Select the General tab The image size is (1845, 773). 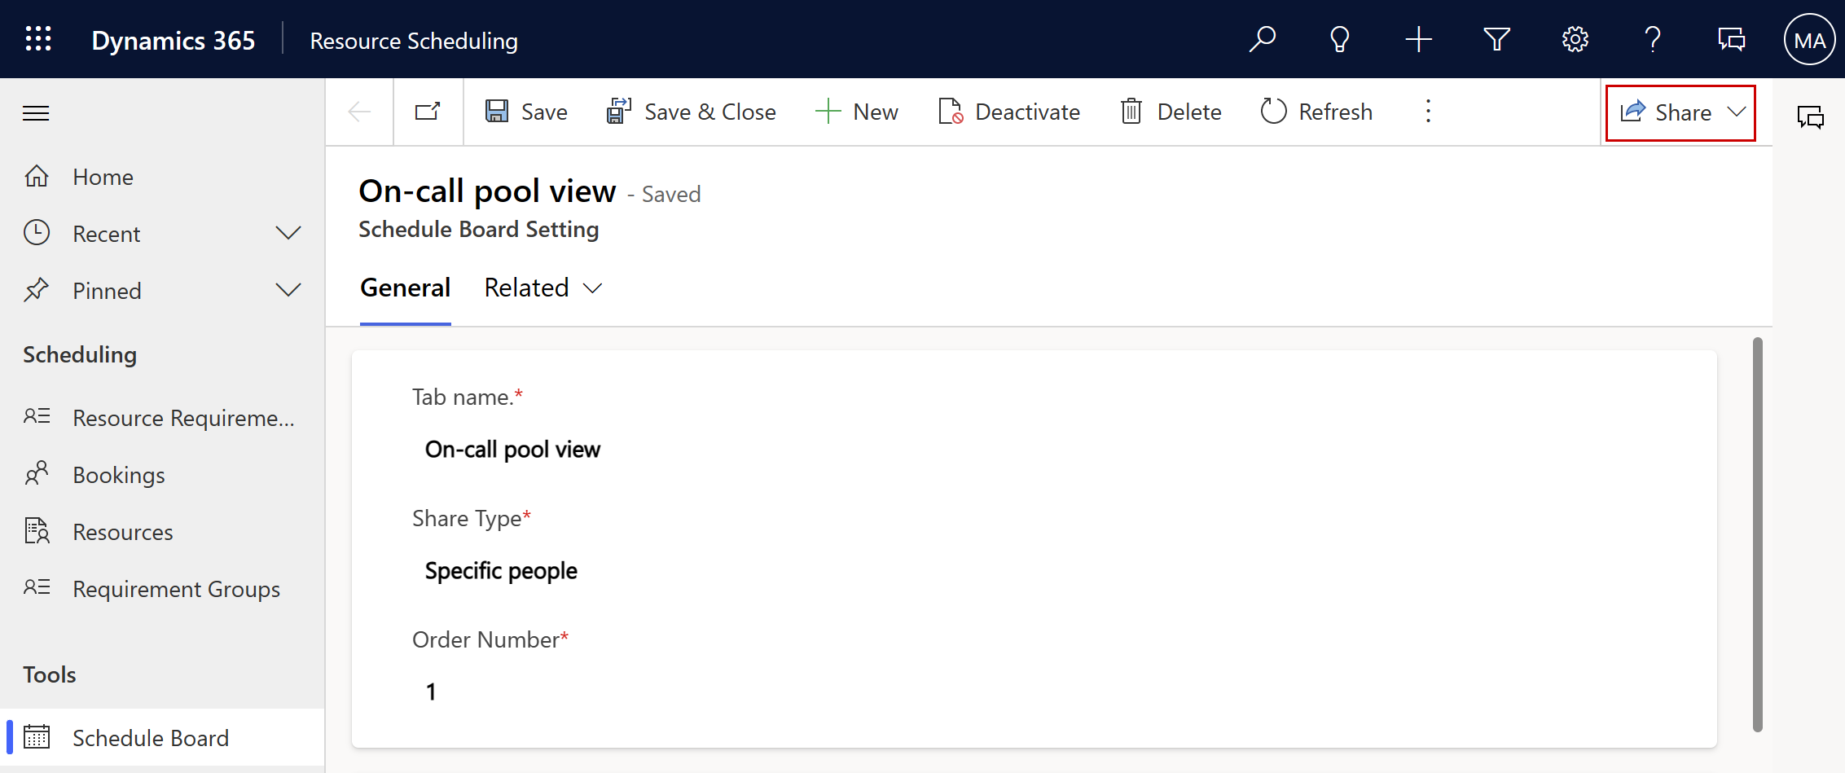[x=405, y=288]
